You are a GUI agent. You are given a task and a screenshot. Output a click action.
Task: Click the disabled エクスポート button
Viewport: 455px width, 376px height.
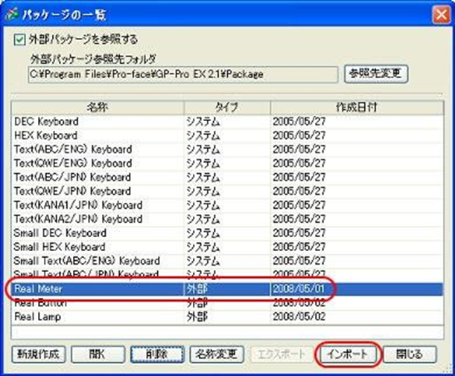pyautogui.click(x=281, y=354)
